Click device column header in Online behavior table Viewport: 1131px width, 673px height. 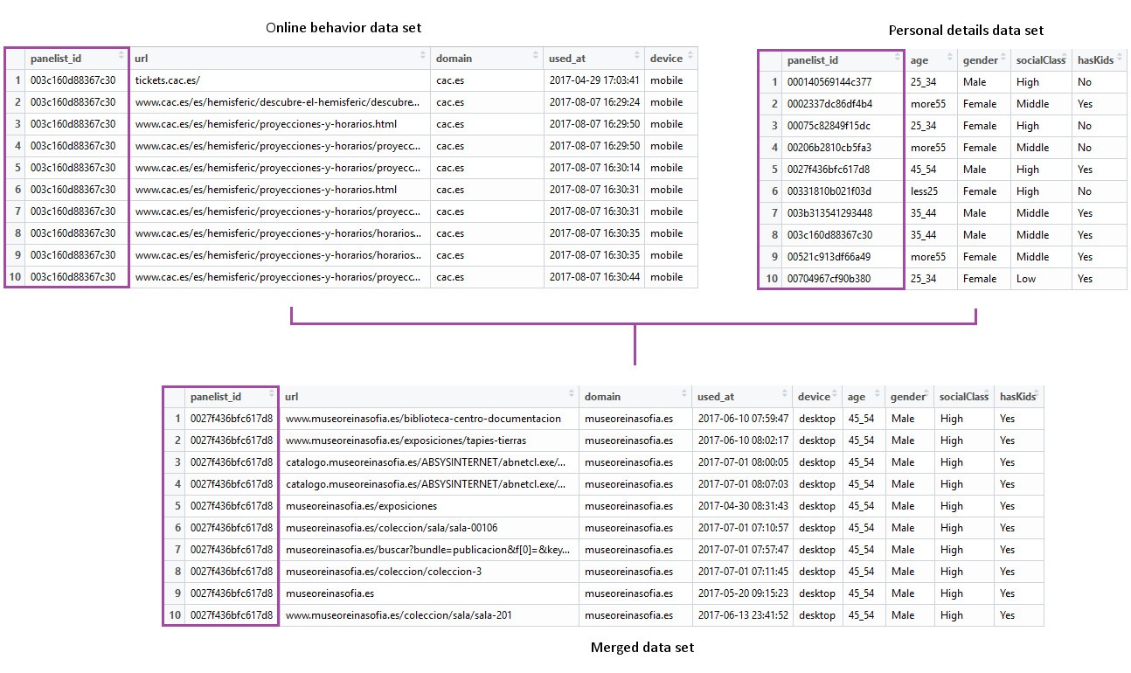pyautogui.click(x=666, y=59)
